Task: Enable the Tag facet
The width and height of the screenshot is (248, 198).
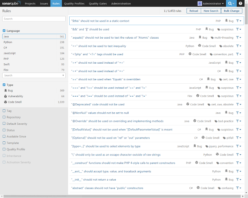Action: [4, 111]
